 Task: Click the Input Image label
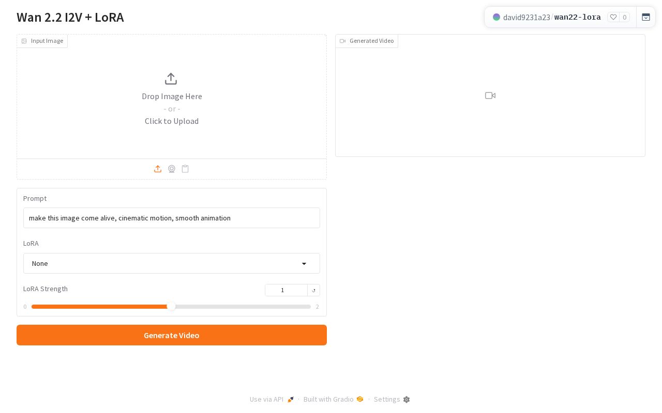(42, 41)
